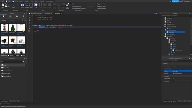Click Expand All Folds
The image size is (192, 108).
[101, 6]
